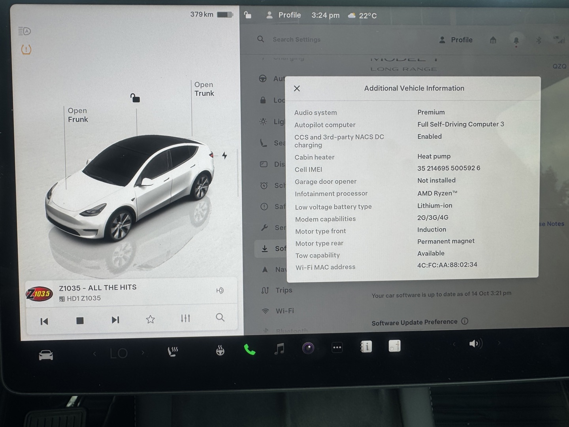The height and width of the screenshot is (427, 569).
Task: Increase temperature with right chevron
Action: [x=143, y=353]
